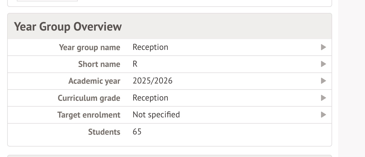
Task: Select the 'Year group name' label
Action: [x=90, y=47]
